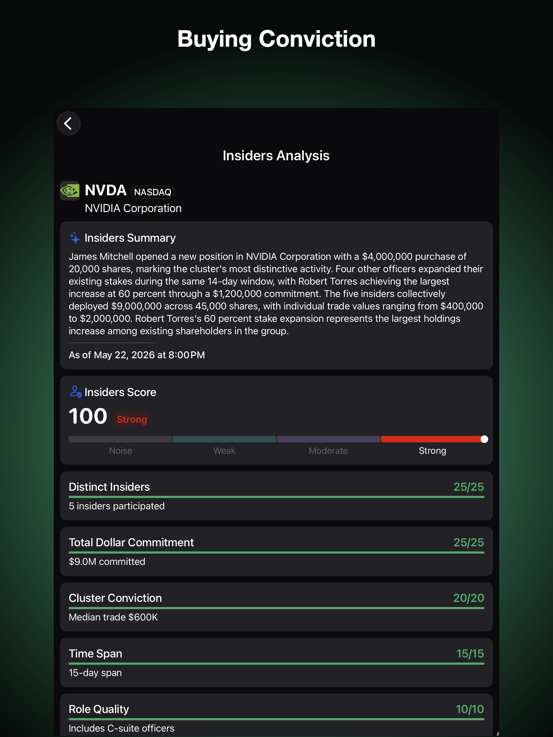Click 'Includes C-suite officers' text

tap(122, 728)
